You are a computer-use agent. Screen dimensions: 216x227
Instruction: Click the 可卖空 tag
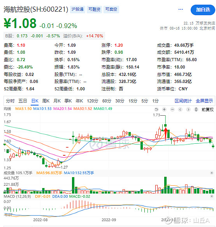point(111,9)
